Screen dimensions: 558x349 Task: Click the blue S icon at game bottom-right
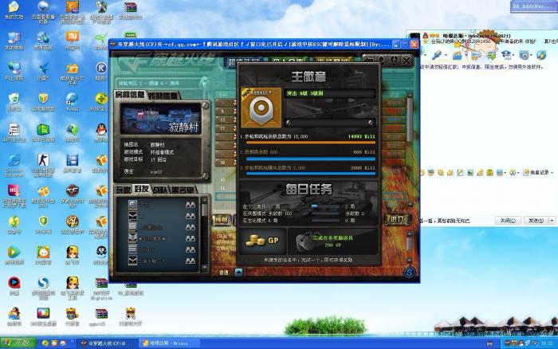tap(409, 273)
